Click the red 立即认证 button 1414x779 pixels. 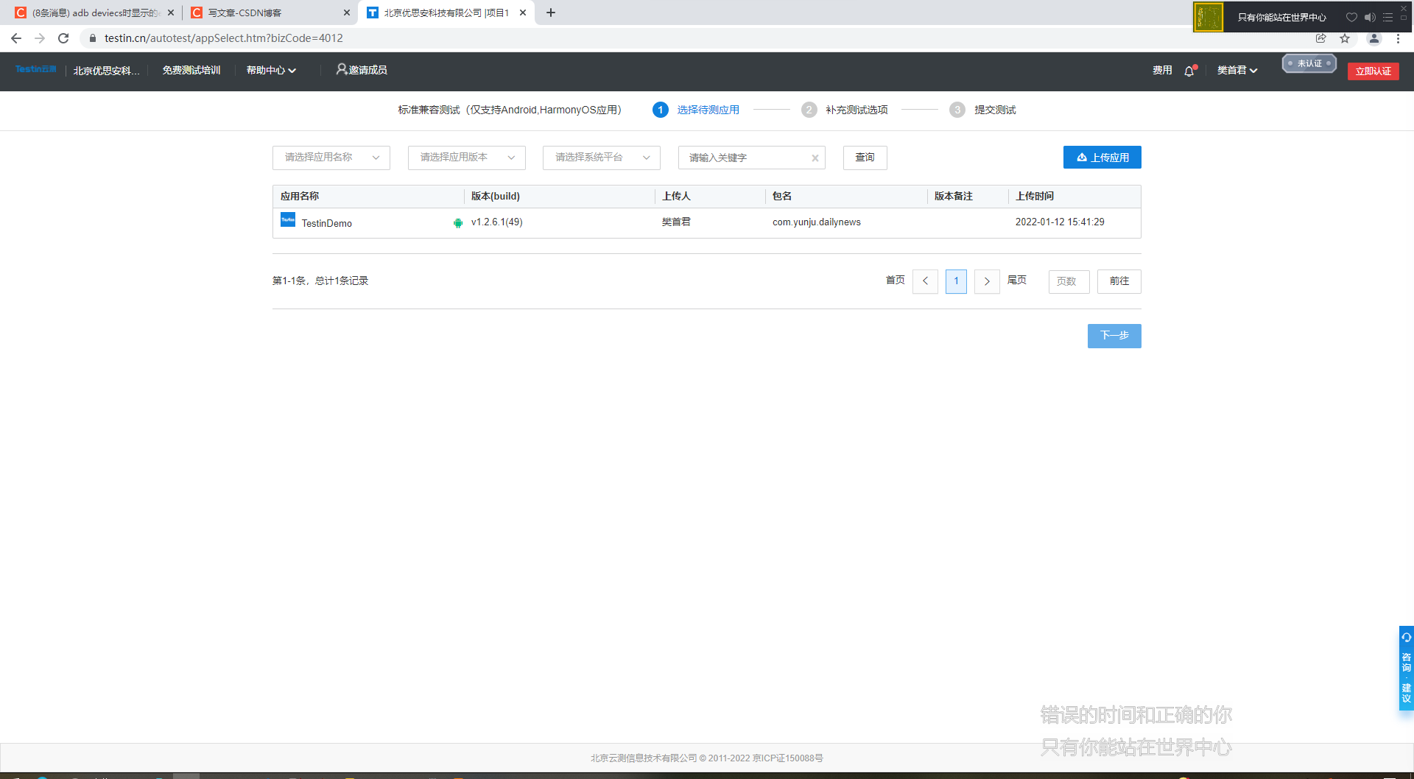tap(1373, 71)
